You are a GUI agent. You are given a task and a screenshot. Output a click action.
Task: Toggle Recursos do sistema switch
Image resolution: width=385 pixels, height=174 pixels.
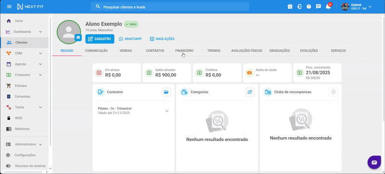pyautogui.click(x=8, y=166)
